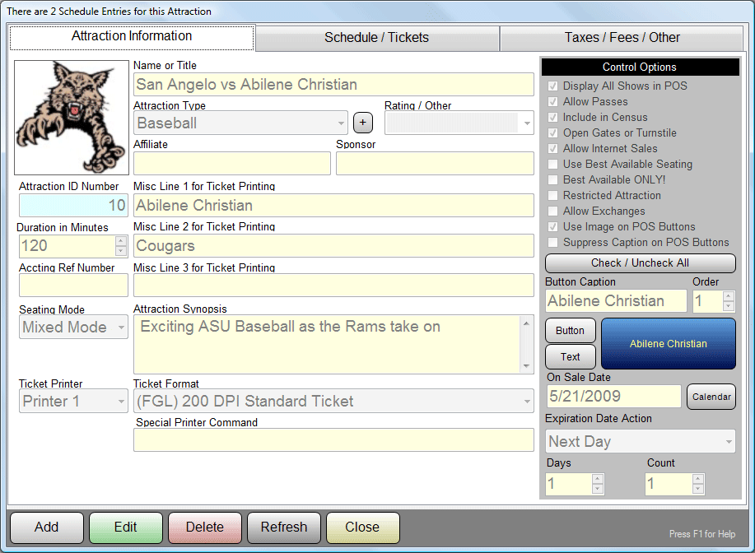Click the Text color option button
Viewport: 755px width, 553px height.
tap(570, 356)
